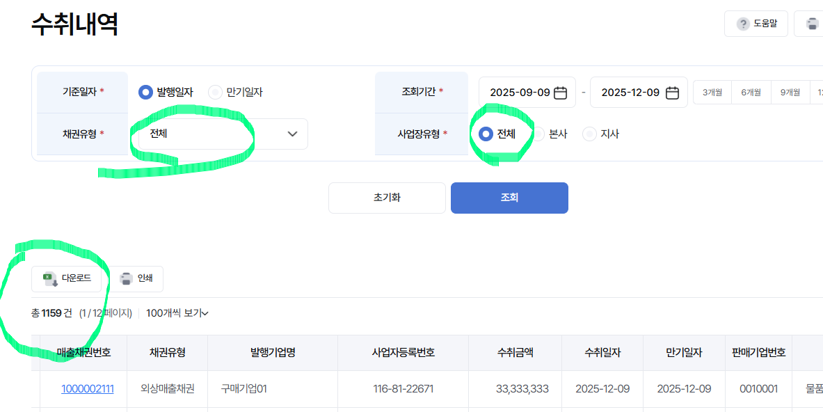Viewport: 823px width, 412px height.
Task: Click the start date field 2025-09-09
Action: click(527, 93)
